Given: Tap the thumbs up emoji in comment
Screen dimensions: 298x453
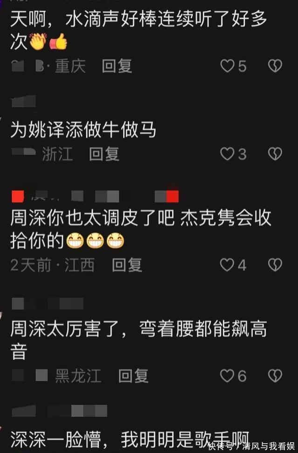Looking at the screenshot, I should click(59, 42).
